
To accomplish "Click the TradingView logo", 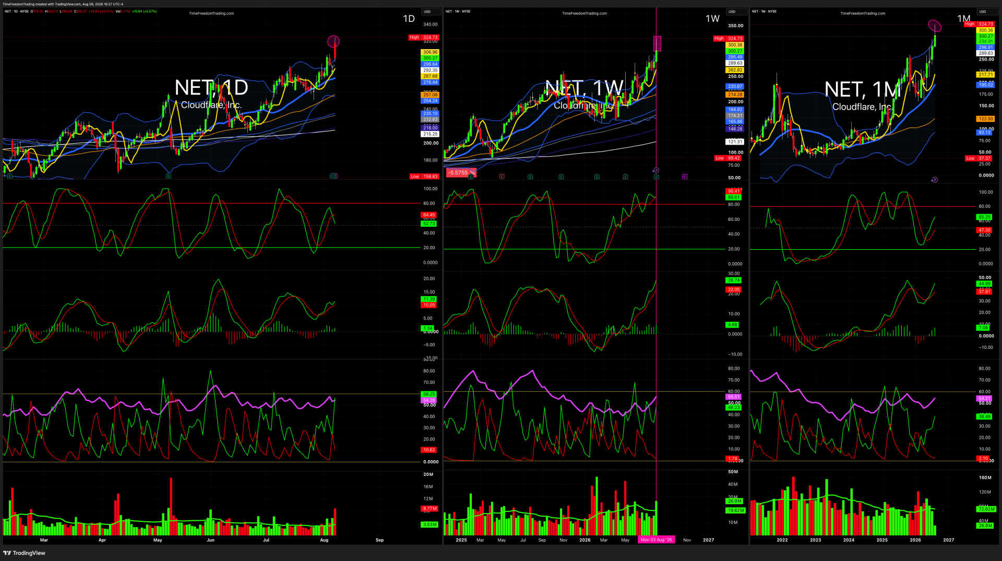I will tap(25, 553).
